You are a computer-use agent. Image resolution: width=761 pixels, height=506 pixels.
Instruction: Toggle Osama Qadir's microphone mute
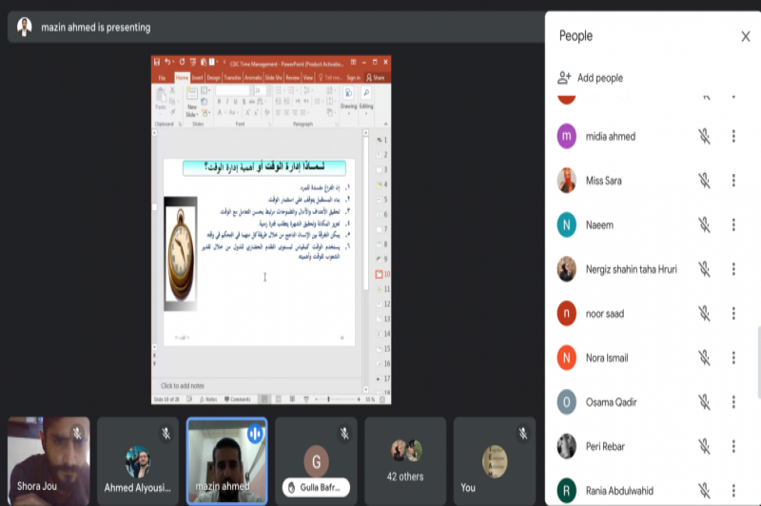pyautogui.click(x=704, y=402)
